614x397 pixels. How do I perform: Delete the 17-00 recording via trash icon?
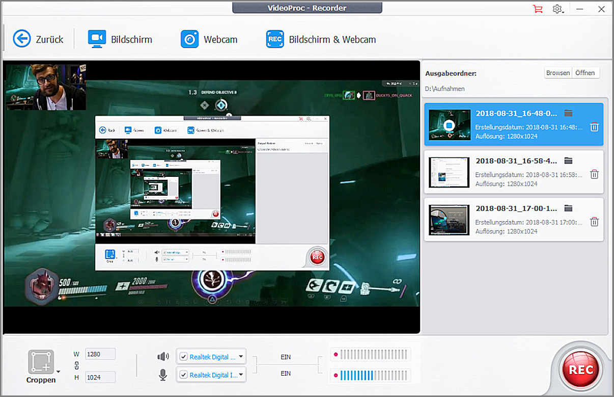pos(594,222)
